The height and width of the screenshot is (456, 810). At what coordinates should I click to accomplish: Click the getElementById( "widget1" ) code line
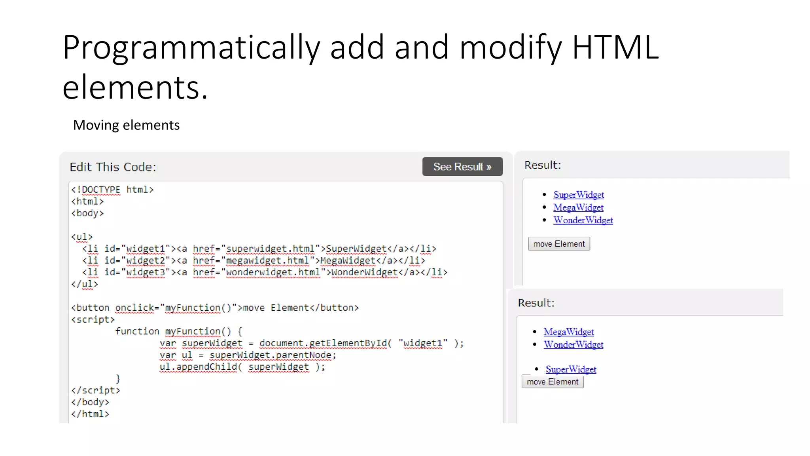[x=312, y=343]
